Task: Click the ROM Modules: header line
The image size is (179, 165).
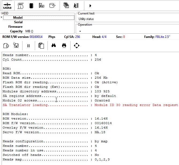Action: click(15, 114)
